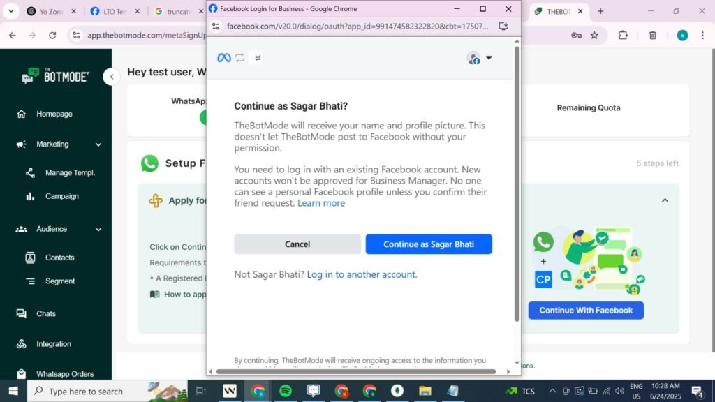Viewport: 715px width, 402px height.
Task: Switch to the LTO Facebook tab
Action: (x=114, y=11)
